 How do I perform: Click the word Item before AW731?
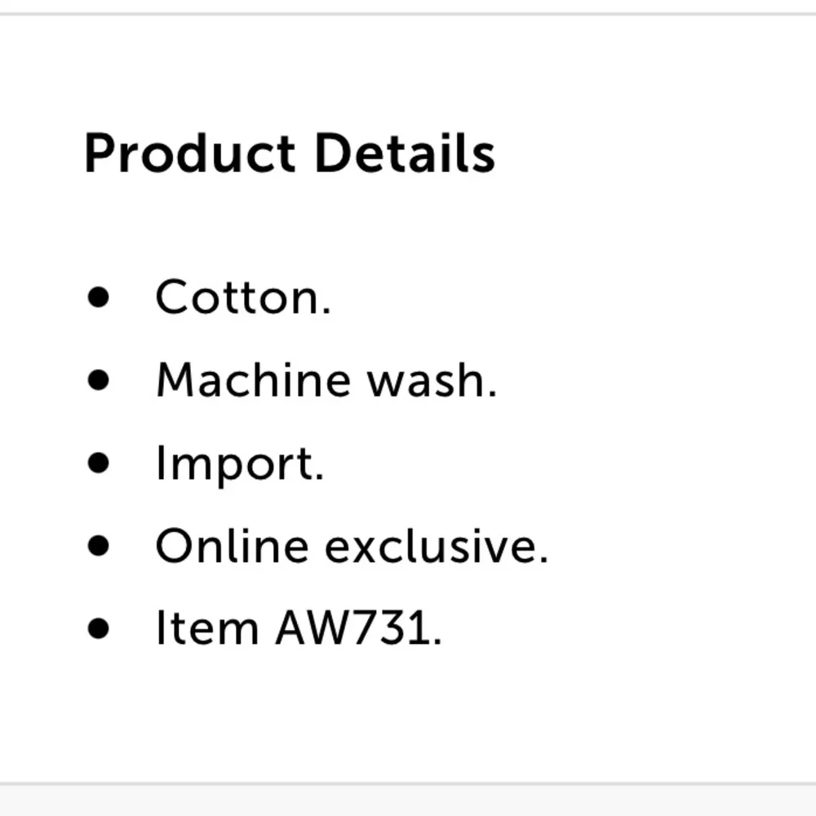[207, 628]
